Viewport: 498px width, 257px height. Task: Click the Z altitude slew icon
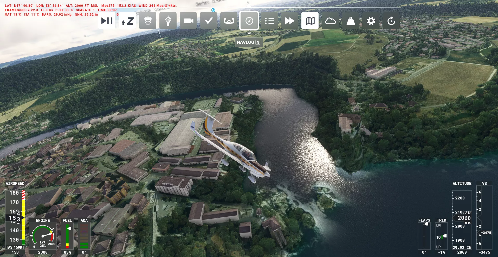coord(127,21)
